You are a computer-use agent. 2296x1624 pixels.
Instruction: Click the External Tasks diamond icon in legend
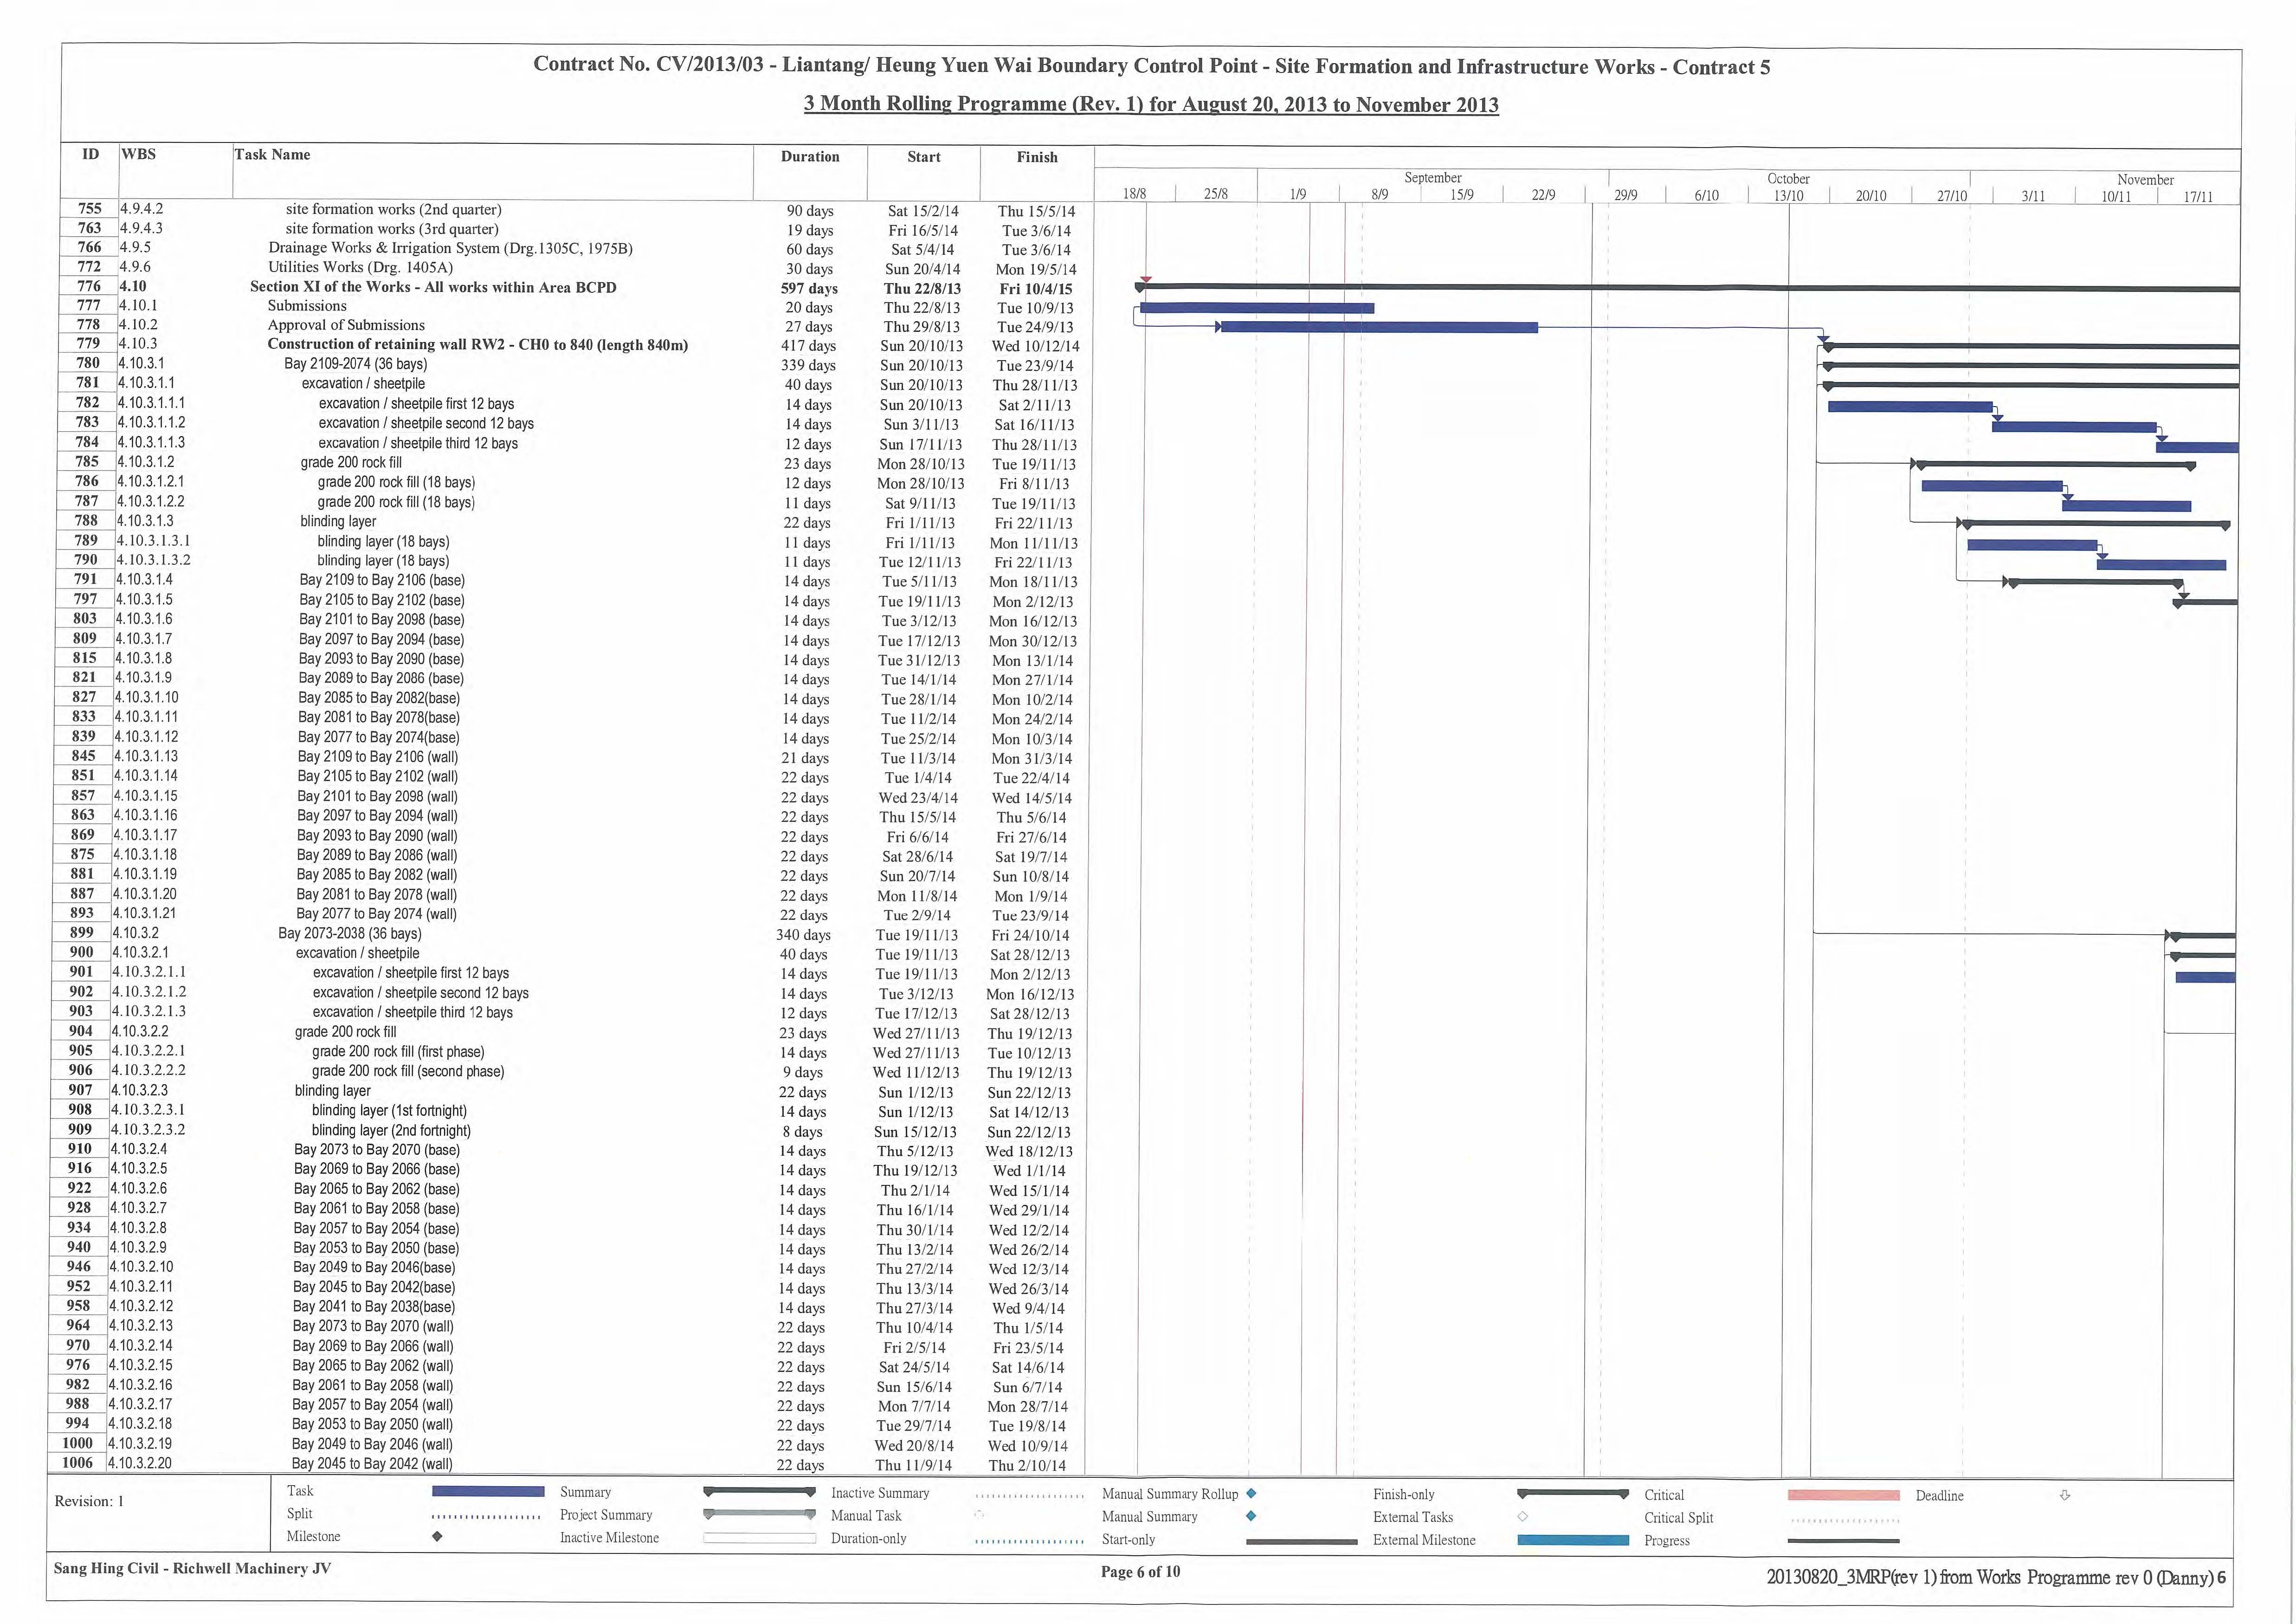coord(1522,1517)
